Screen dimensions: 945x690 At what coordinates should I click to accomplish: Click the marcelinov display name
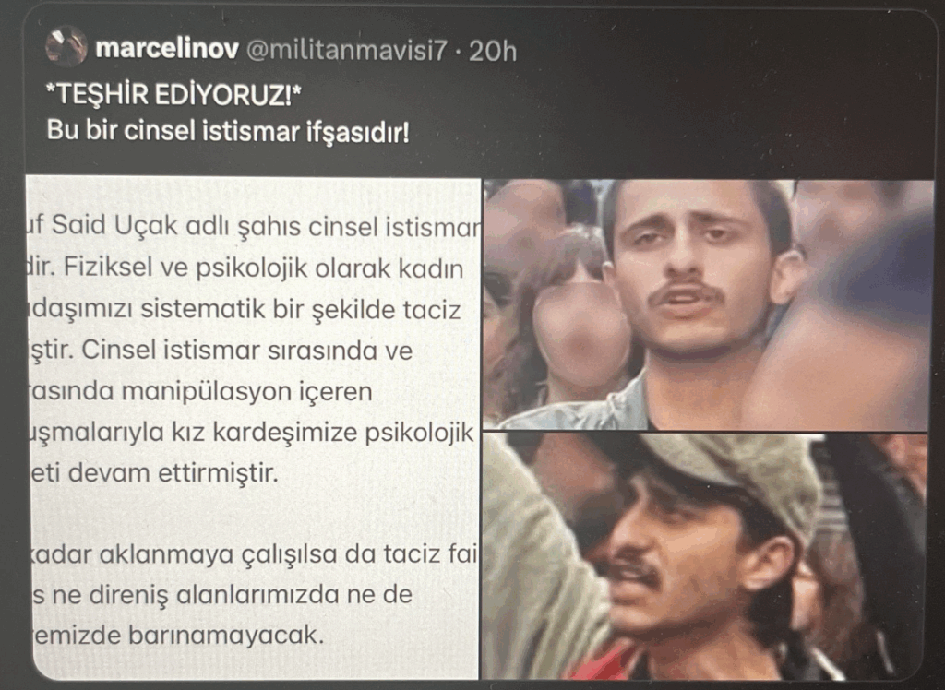(167, 49)
